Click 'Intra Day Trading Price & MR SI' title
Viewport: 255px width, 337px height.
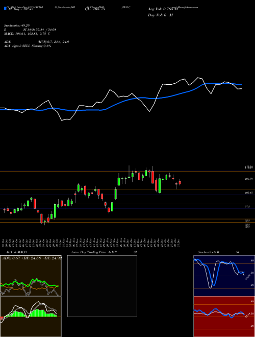point(104,252)
